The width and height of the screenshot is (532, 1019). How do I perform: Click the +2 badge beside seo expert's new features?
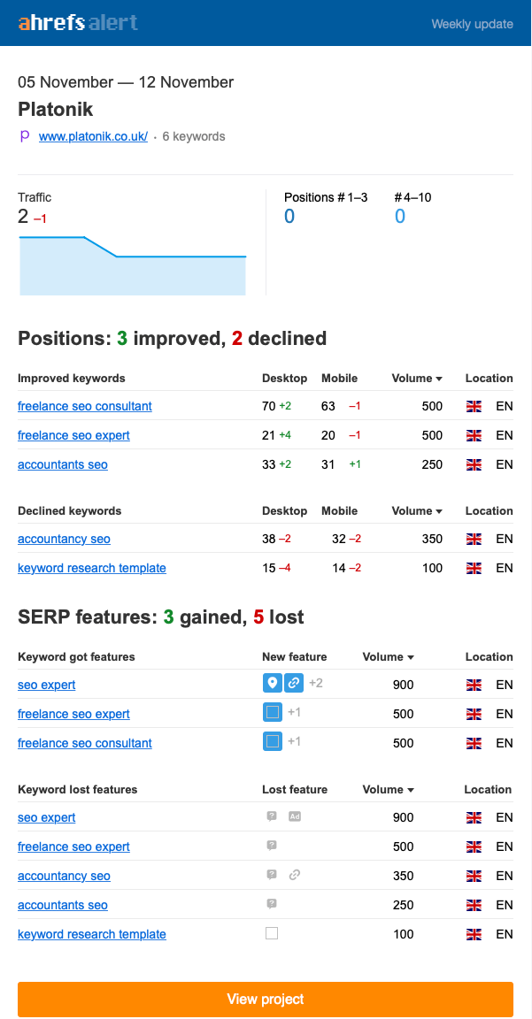[315, 683]
